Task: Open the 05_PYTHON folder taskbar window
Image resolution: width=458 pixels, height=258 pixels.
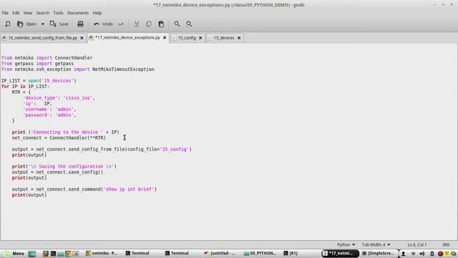Action: (x=260, y=253)
